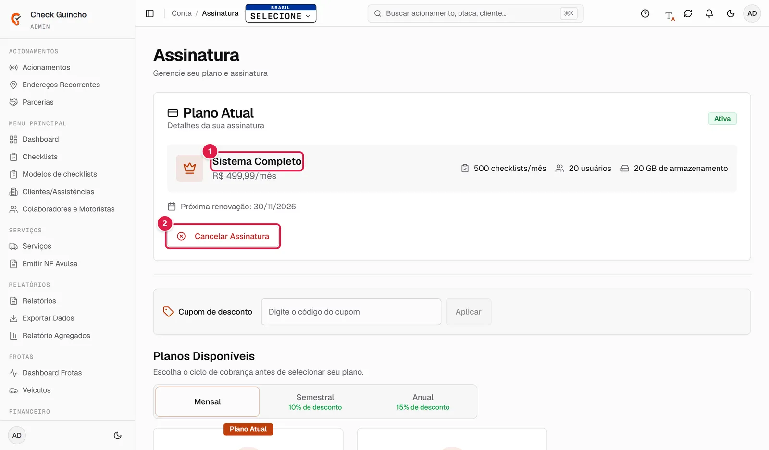The image size is (769, 450).
Task: Select the Semestral billing cycle
Action: coord(315,401)
